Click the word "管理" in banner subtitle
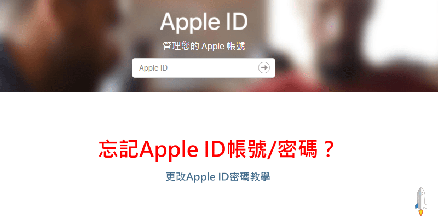 (171, 47)
